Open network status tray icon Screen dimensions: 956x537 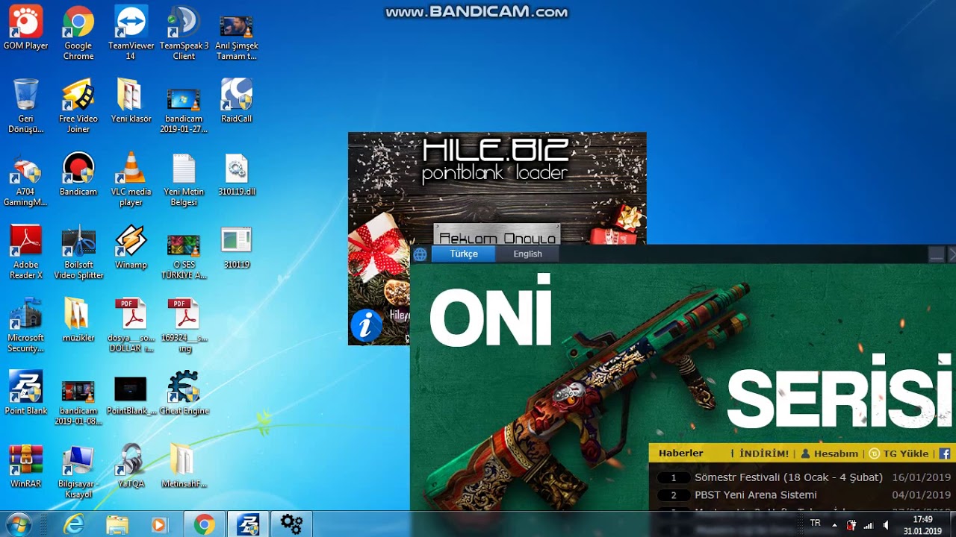(x=868, y=525)
